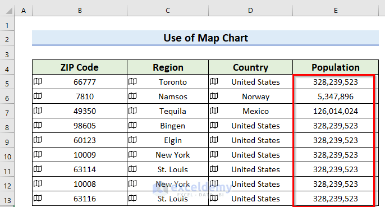
Task: Select the ZIP code cell 10009
Action: 80,155
